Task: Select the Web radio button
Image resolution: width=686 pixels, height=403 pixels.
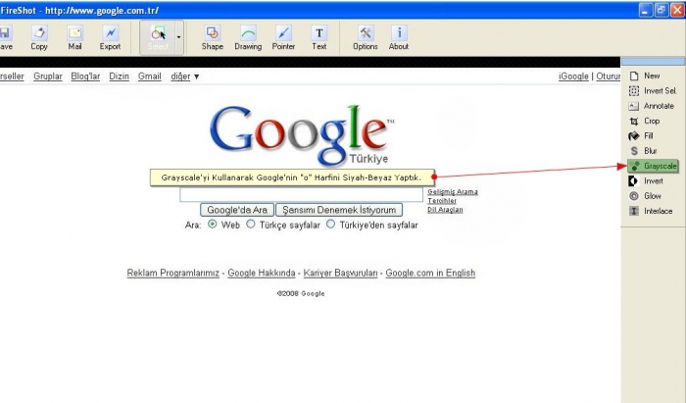Action: pos(213,225)
